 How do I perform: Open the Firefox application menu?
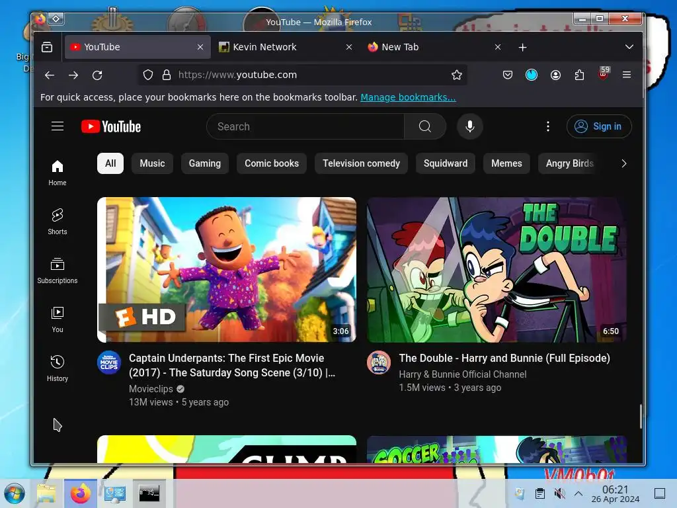[627, 75]
